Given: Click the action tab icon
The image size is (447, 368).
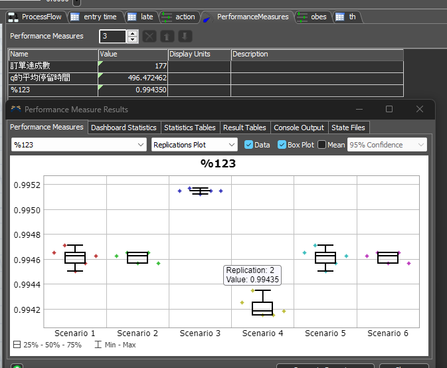Looking at the screenshot, I should pos(167,17).
